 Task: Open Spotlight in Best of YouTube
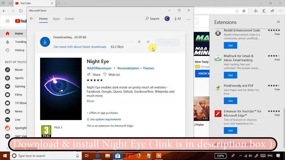point(14,128)
